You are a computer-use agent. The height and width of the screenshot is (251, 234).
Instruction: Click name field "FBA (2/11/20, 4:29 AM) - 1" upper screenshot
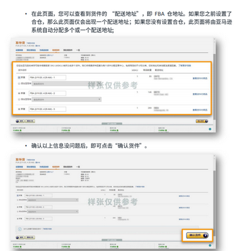point(48,77)
